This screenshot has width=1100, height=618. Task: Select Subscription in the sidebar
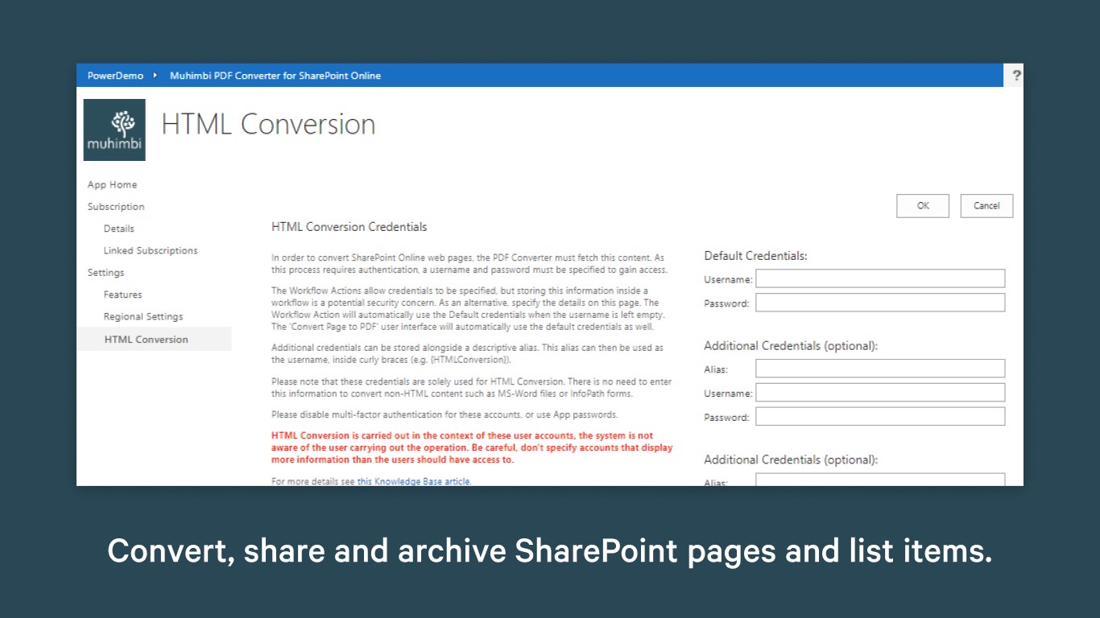116,207
